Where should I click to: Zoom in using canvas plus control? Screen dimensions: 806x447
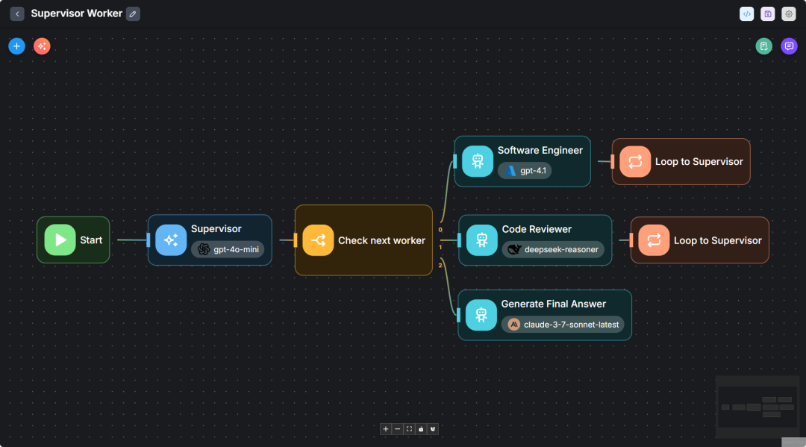386,429
